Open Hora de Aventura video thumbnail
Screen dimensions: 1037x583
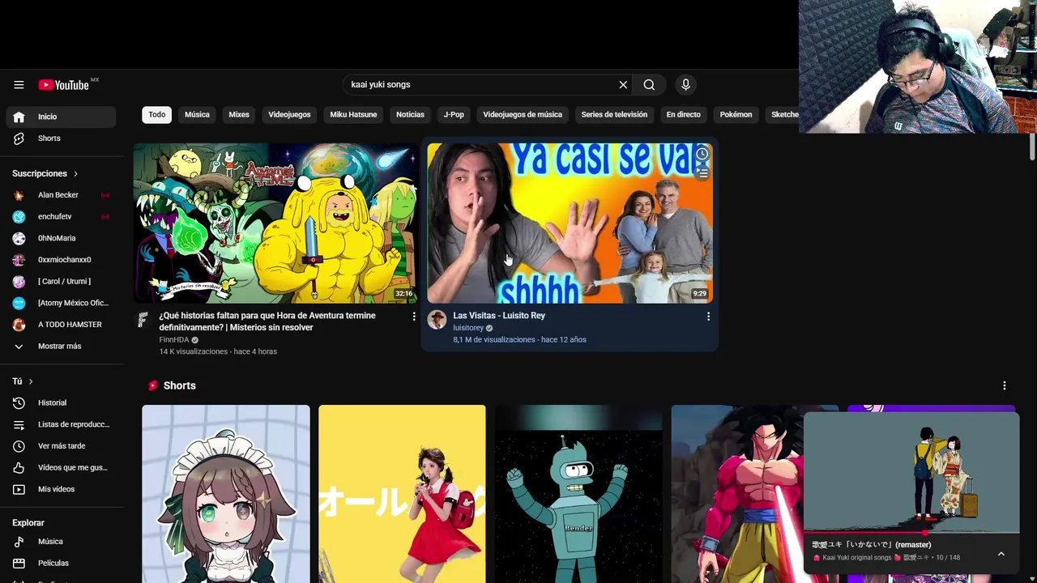(x=275, y=223)
